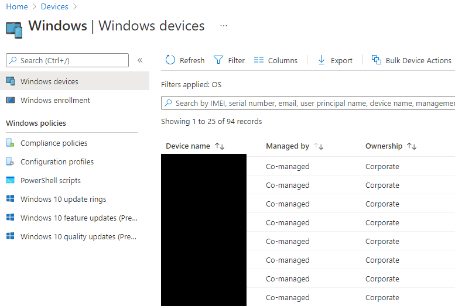Go to Home breadcrumb link

(x=17, y=6)
